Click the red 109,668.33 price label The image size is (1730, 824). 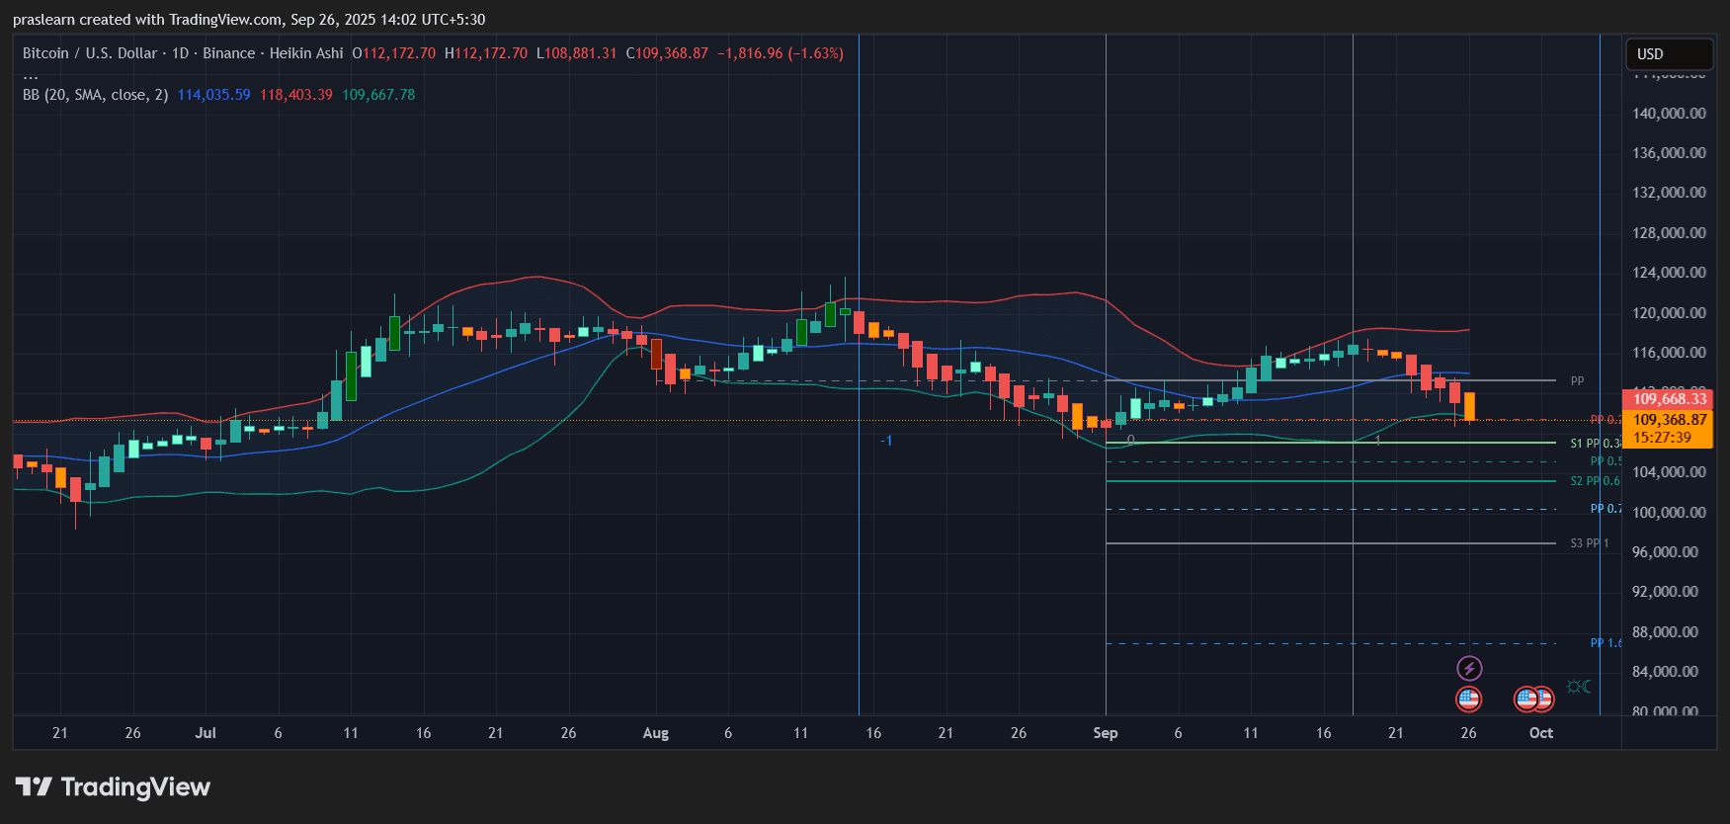pyautogui.click(x=1669, y=399)
